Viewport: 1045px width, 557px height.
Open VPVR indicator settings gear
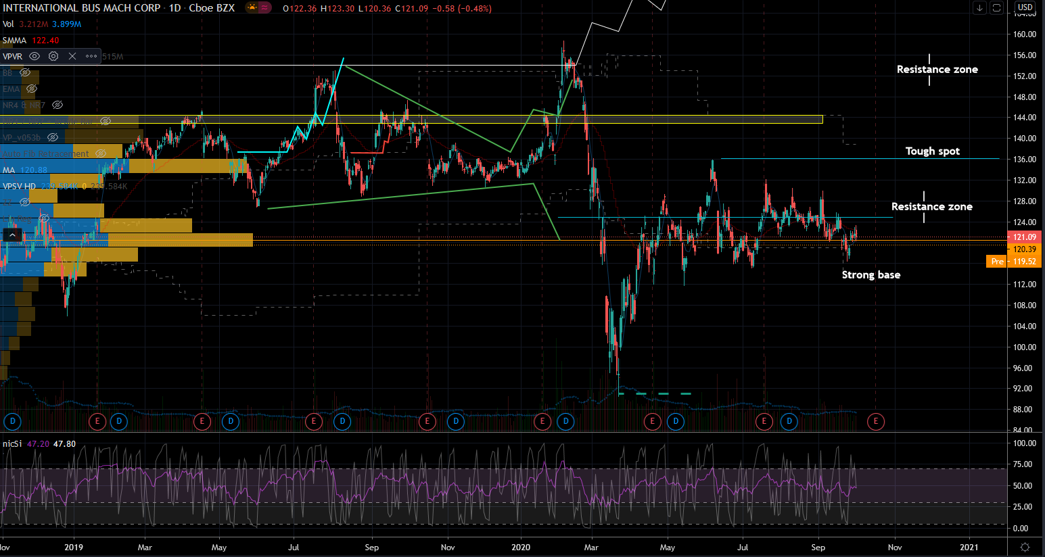pos(53,56)
